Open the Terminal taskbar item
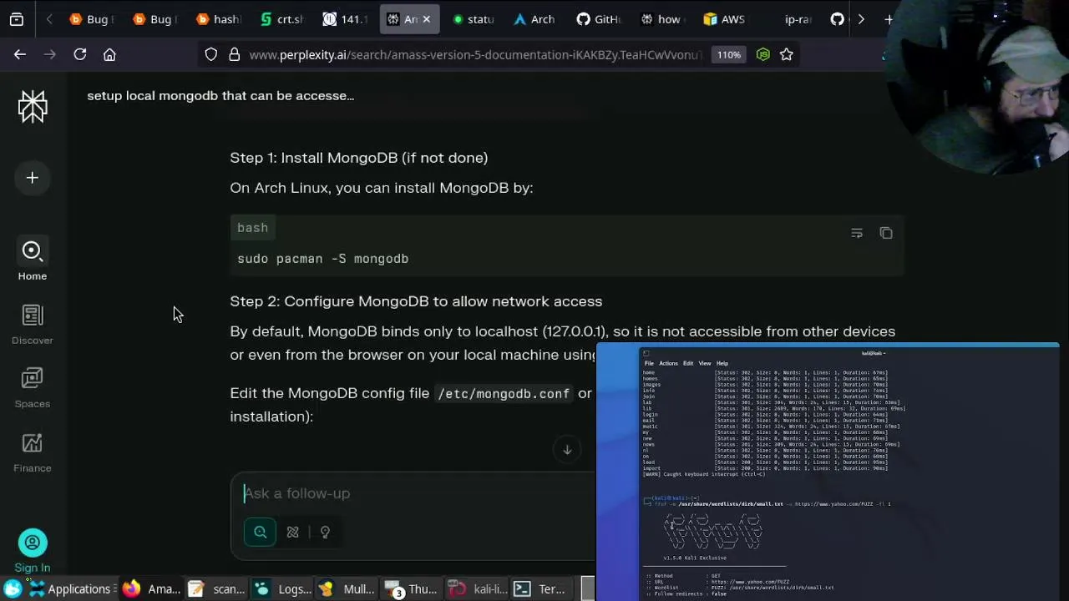The height and width of the screenshot is (601, 1069). pos(540,589)
